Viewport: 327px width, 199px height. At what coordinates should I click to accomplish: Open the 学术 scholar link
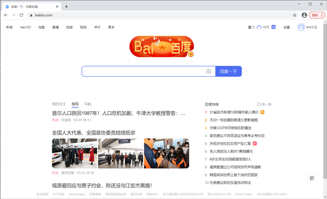click(97, 27)
